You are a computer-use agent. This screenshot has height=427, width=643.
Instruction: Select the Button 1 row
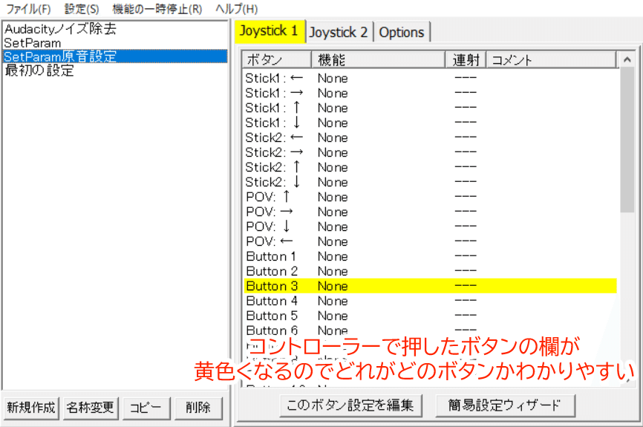click(430, 256)
